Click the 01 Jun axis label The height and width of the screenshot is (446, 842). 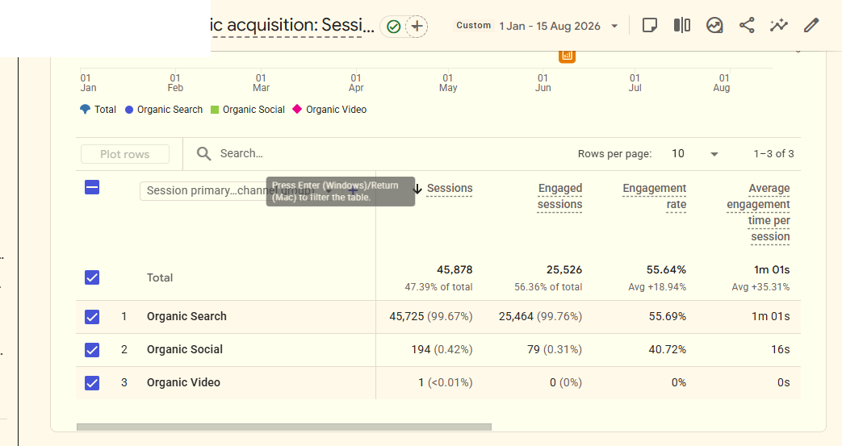[x=542, y=82]
